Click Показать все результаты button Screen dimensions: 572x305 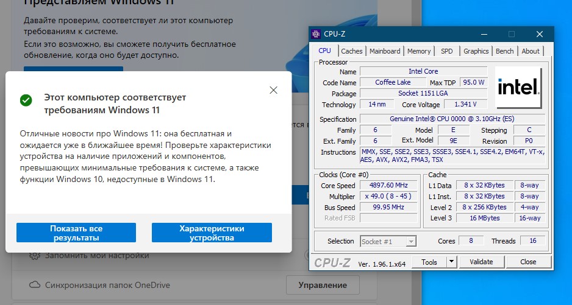click(76, 233)
